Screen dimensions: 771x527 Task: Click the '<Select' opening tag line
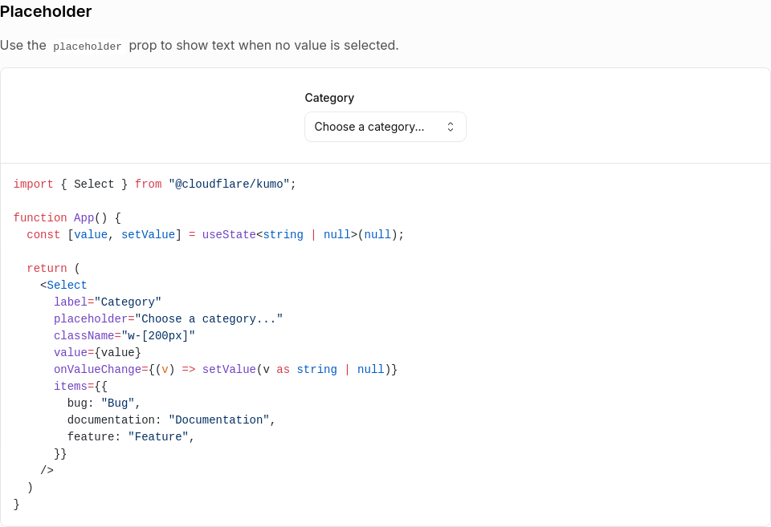(63, 286)
